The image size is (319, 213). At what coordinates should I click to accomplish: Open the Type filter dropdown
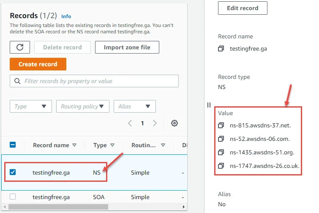click(x=31, y=106)
